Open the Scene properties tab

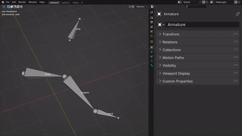(152, 31)
